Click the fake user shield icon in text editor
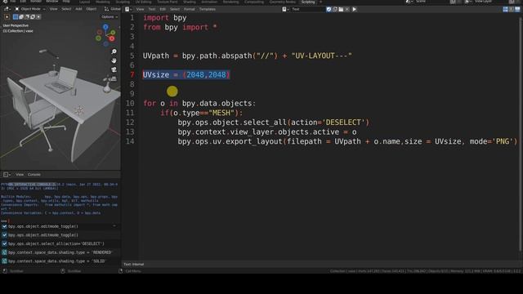The width and height of the screenshot is (523, 294). click(x=329, y=9)
